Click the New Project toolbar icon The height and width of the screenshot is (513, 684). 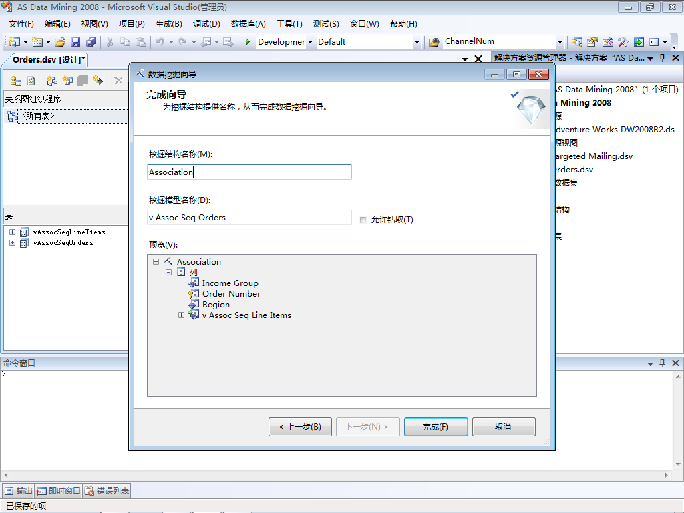(x=15, y=42)
